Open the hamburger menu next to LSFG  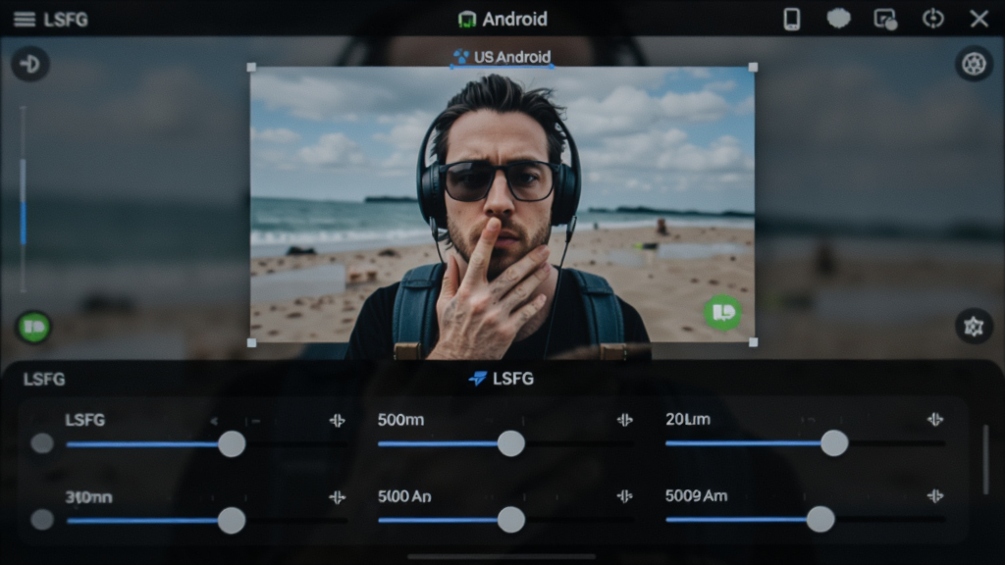25,20
